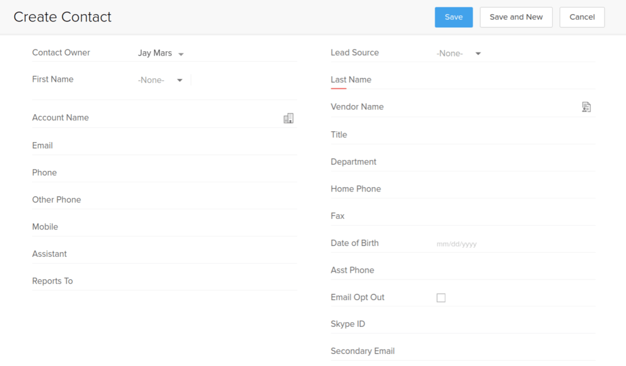Image resolution: width=626 pixels, height=366 pixels.
Task: Click the Save button
Action: (454, 17)
